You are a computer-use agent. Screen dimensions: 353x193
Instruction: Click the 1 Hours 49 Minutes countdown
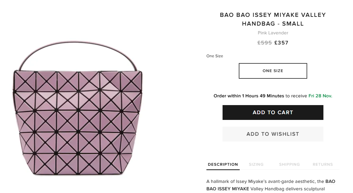point(263,96)
